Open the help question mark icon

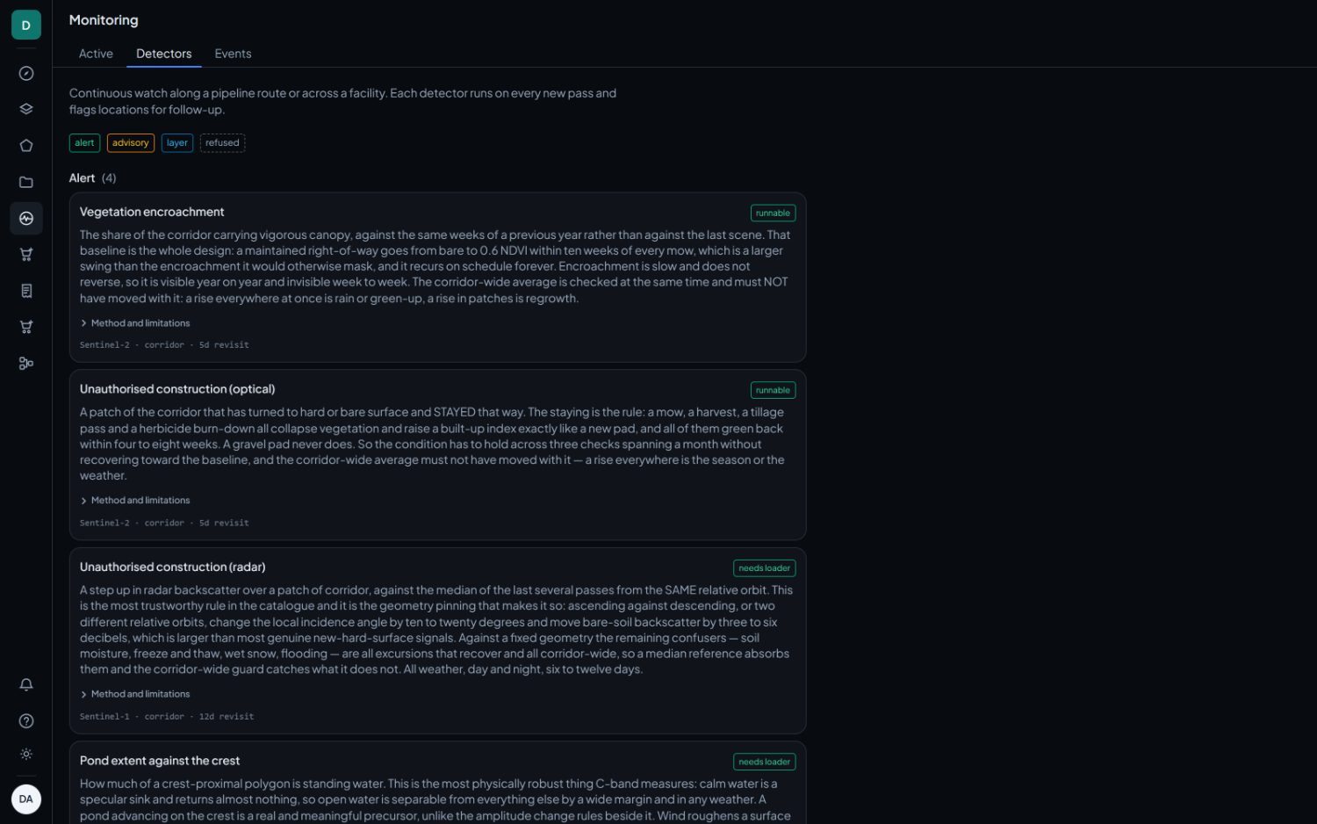tap(26, 720)
